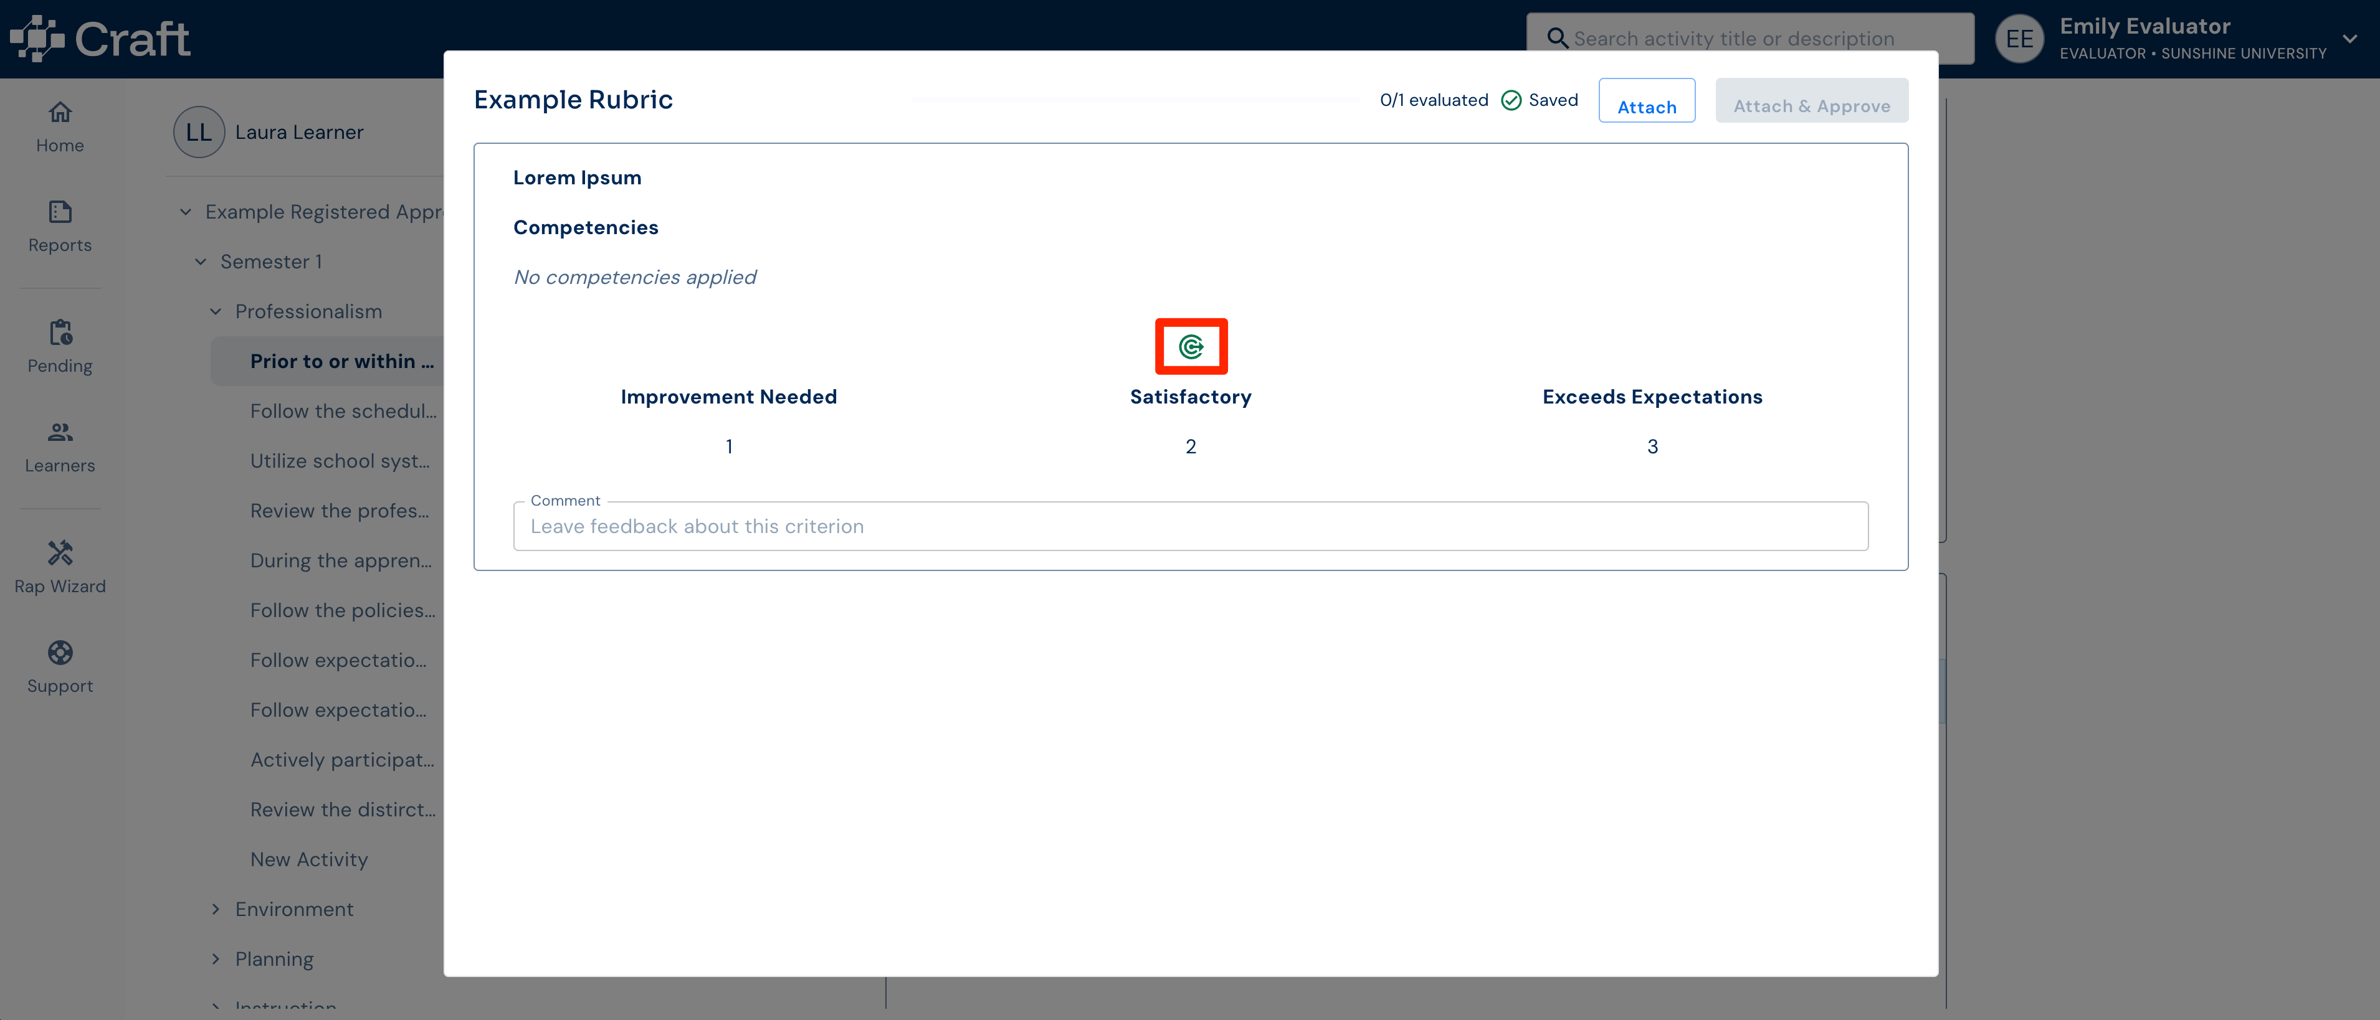Open the Pending clipboard icon
The width and height of the screenshot is (2380, 1020).
pyautogui.click(x=60, y=333)
